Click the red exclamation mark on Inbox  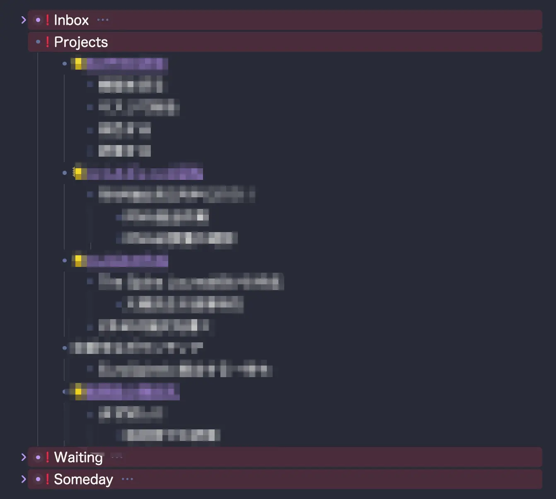[x=48, y=20]
